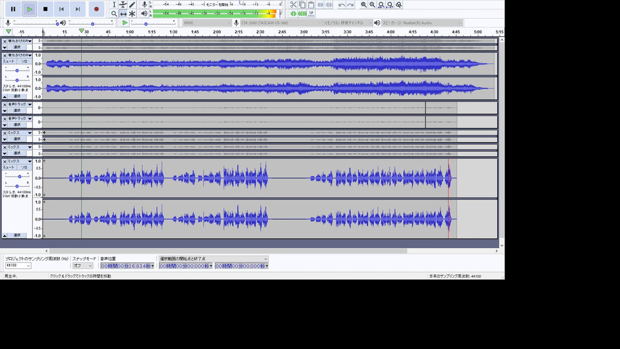
Task: Select the Envelope tool
Action: click(123, 5)
